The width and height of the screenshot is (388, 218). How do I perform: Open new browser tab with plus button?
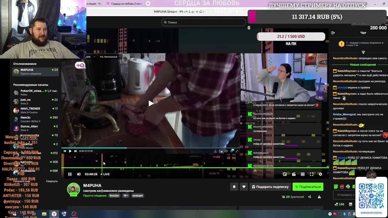(x=148, y=4)
